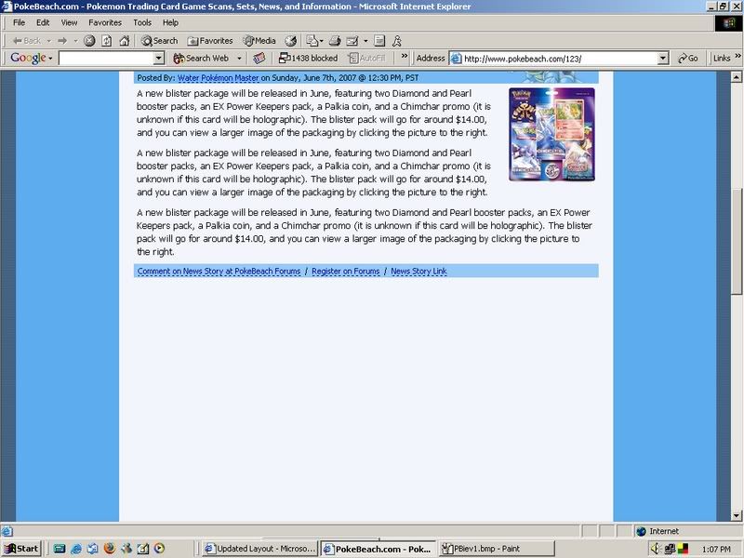Click the colored squares tray icon
The width and height of the screenshot is (744, 558).
tap(683, 549)
